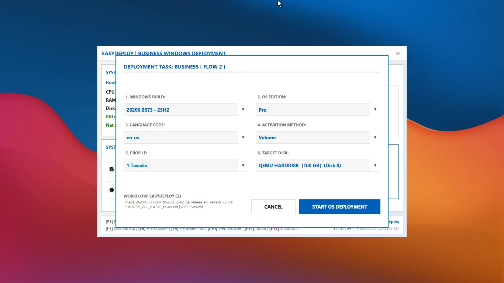
Task: Click the '5. PROFILE:' label
Action: click(x=136, y=153)
